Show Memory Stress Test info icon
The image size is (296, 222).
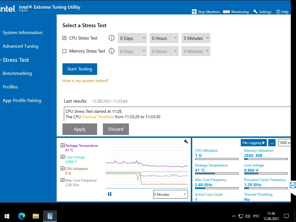112,51
